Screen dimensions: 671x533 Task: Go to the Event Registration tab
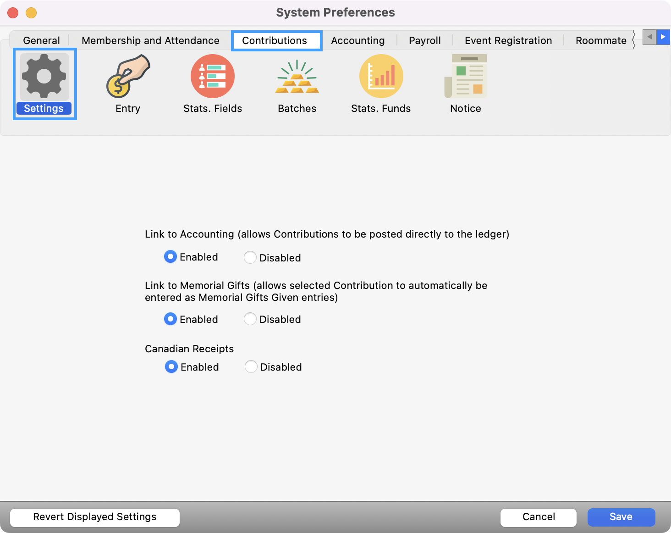507,40
